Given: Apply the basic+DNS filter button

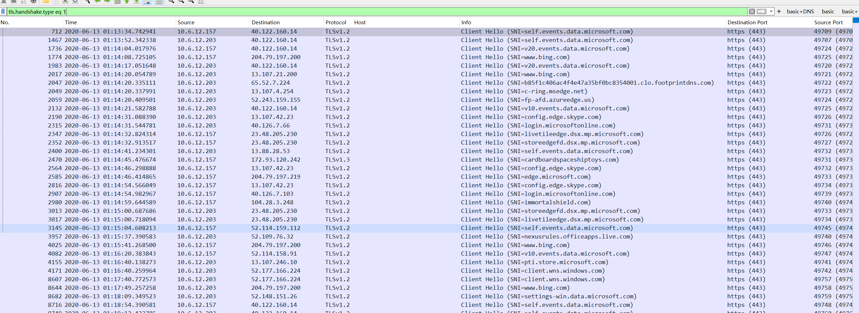Looking at the screenshot, I should (800, 12).
